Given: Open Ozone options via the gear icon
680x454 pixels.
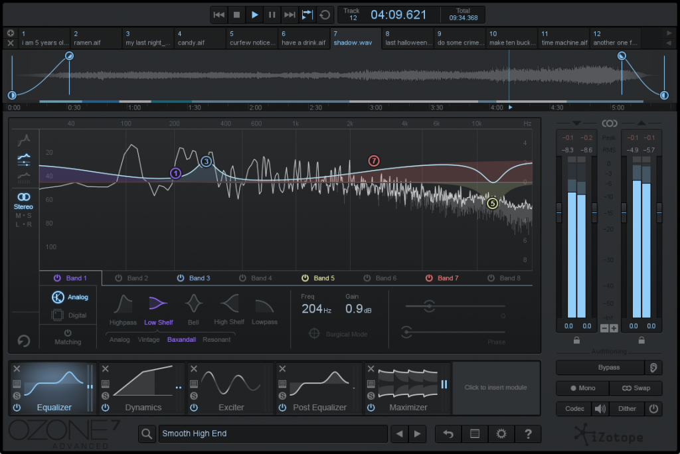Looking at the screenshot, I should pos(501,433).
